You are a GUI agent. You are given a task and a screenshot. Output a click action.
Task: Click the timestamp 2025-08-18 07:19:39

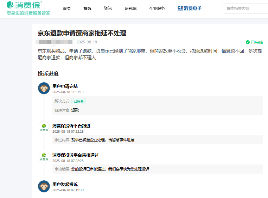(68, 190)
